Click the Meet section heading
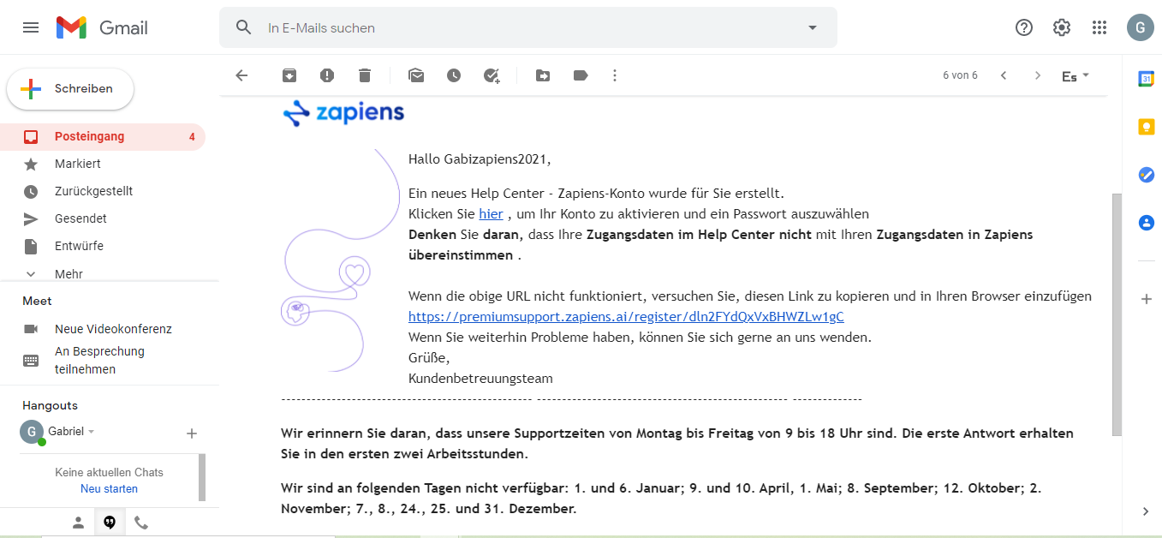The height and width of the screenshot is (538, 1162). [x=37, y=301]
